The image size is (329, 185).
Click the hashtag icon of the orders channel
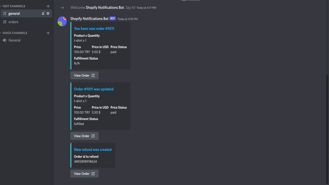point(5,22)
